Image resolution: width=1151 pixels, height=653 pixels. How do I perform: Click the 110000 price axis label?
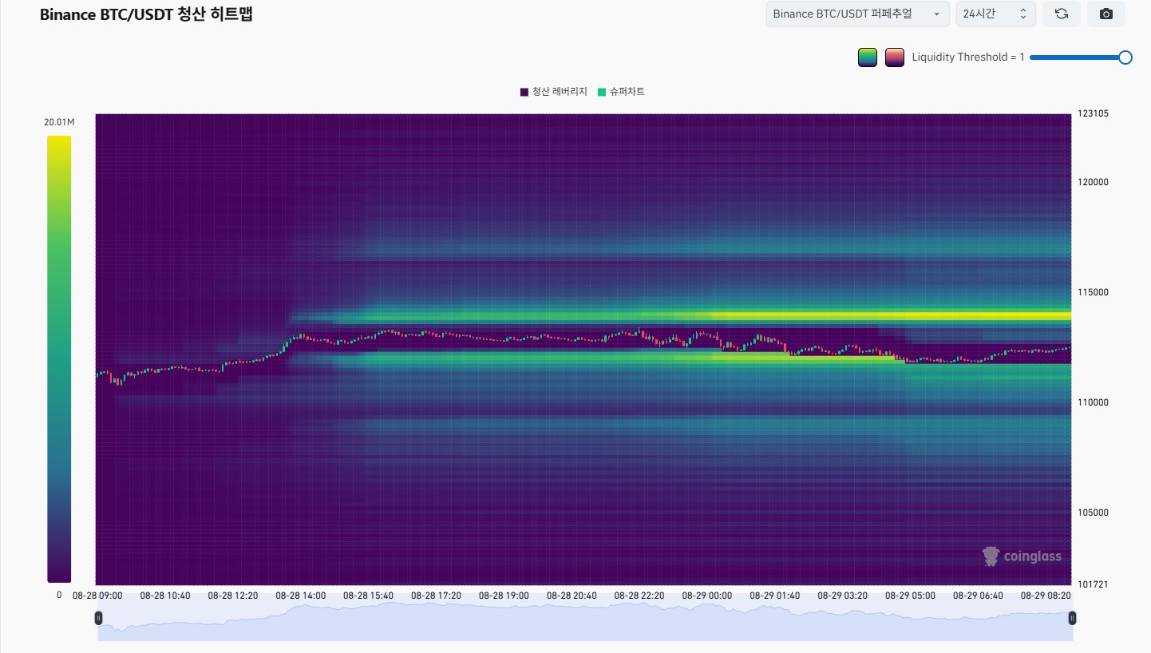click(x=1093, y=403)
